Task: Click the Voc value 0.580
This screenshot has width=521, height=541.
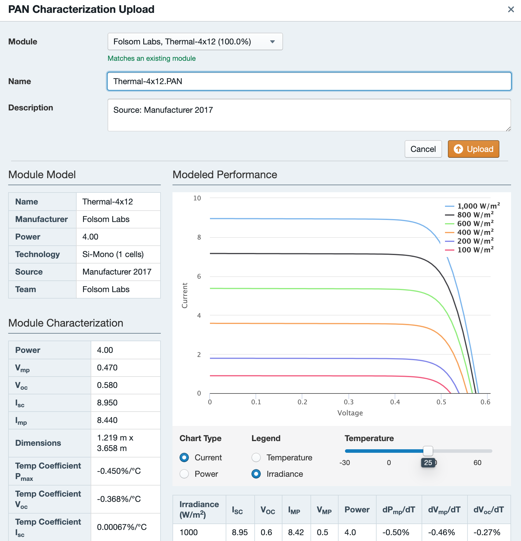Action: [126, 385]
